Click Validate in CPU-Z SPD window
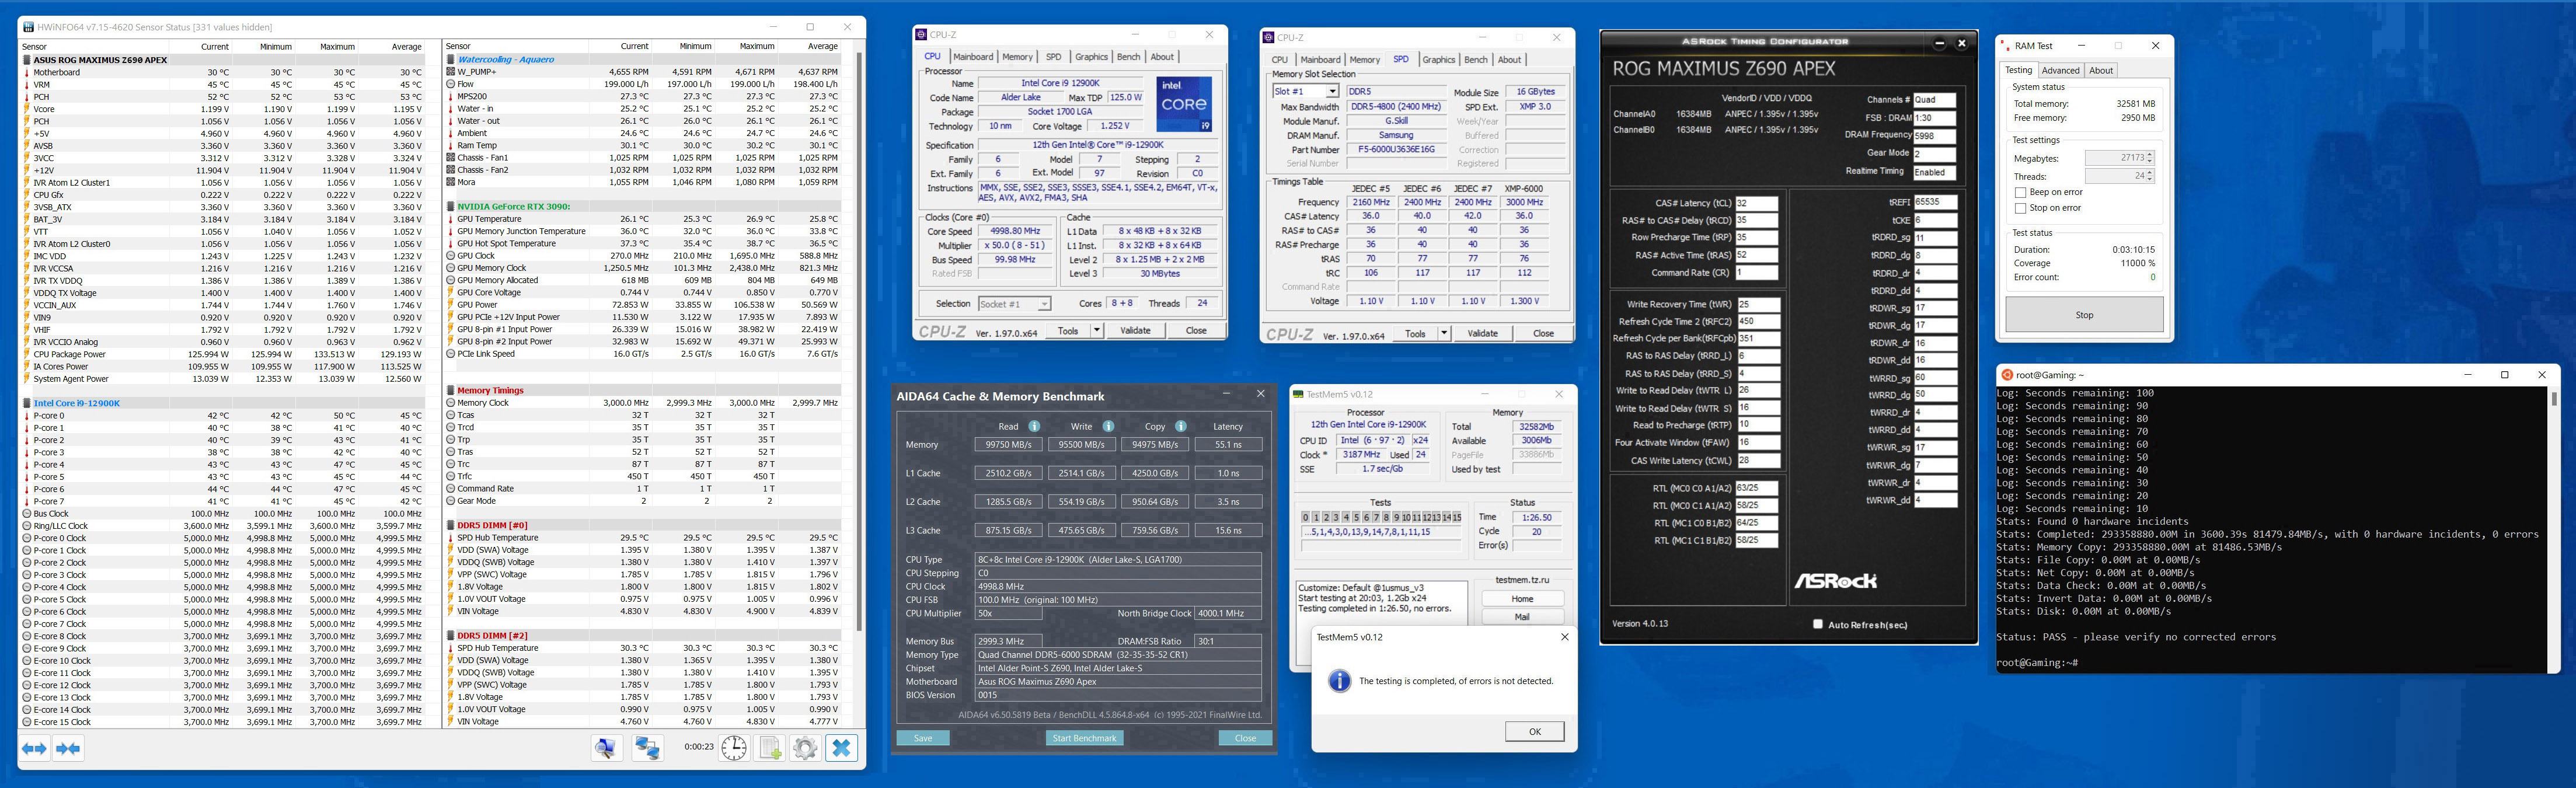Image resolution: width=2576 pixels, height=788 pixels. coord(1482,333)
